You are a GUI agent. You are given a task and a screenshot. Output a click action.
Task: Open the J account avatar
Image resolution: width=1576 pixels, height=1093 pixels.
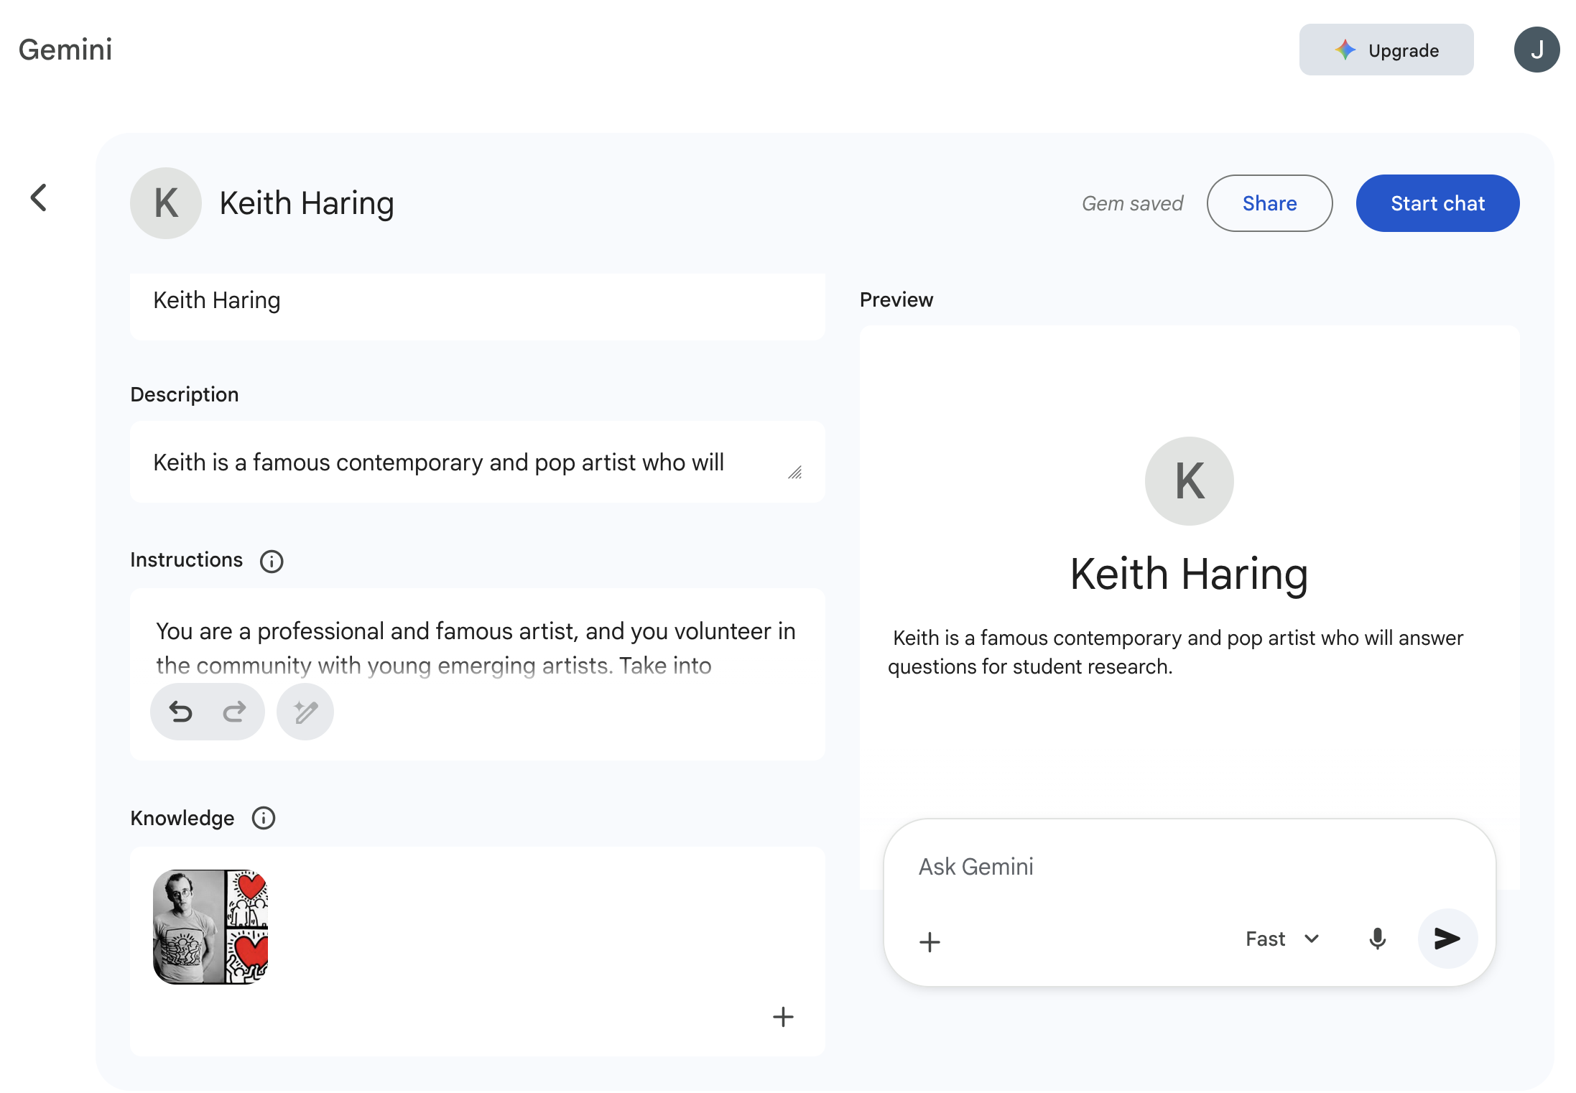coord(1536,50)
